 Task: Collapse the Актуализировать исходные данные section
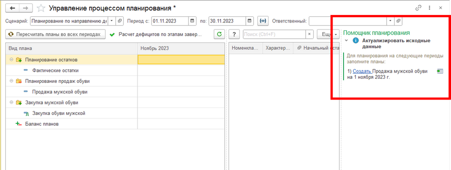pyautogui.click(x=346, y=41)
